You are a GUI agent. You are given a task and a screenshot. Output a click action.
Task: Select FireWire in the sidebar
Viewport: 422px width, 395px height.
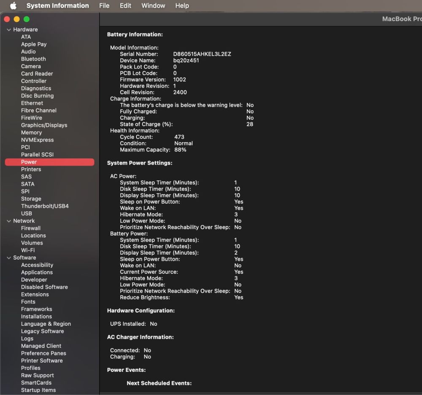point(32,118)
